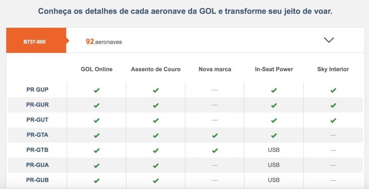Collapse the B737-800 section with chevron
The height and width of the screenshot is (189, 369).
click(329, 40)
